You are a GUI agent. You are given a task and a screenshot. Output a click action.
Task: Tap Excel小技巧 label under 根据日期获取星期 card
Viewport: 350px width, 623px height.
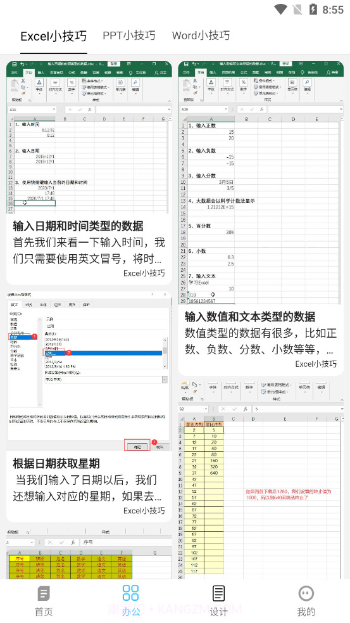pyautogui.click(x=144, y=511)
